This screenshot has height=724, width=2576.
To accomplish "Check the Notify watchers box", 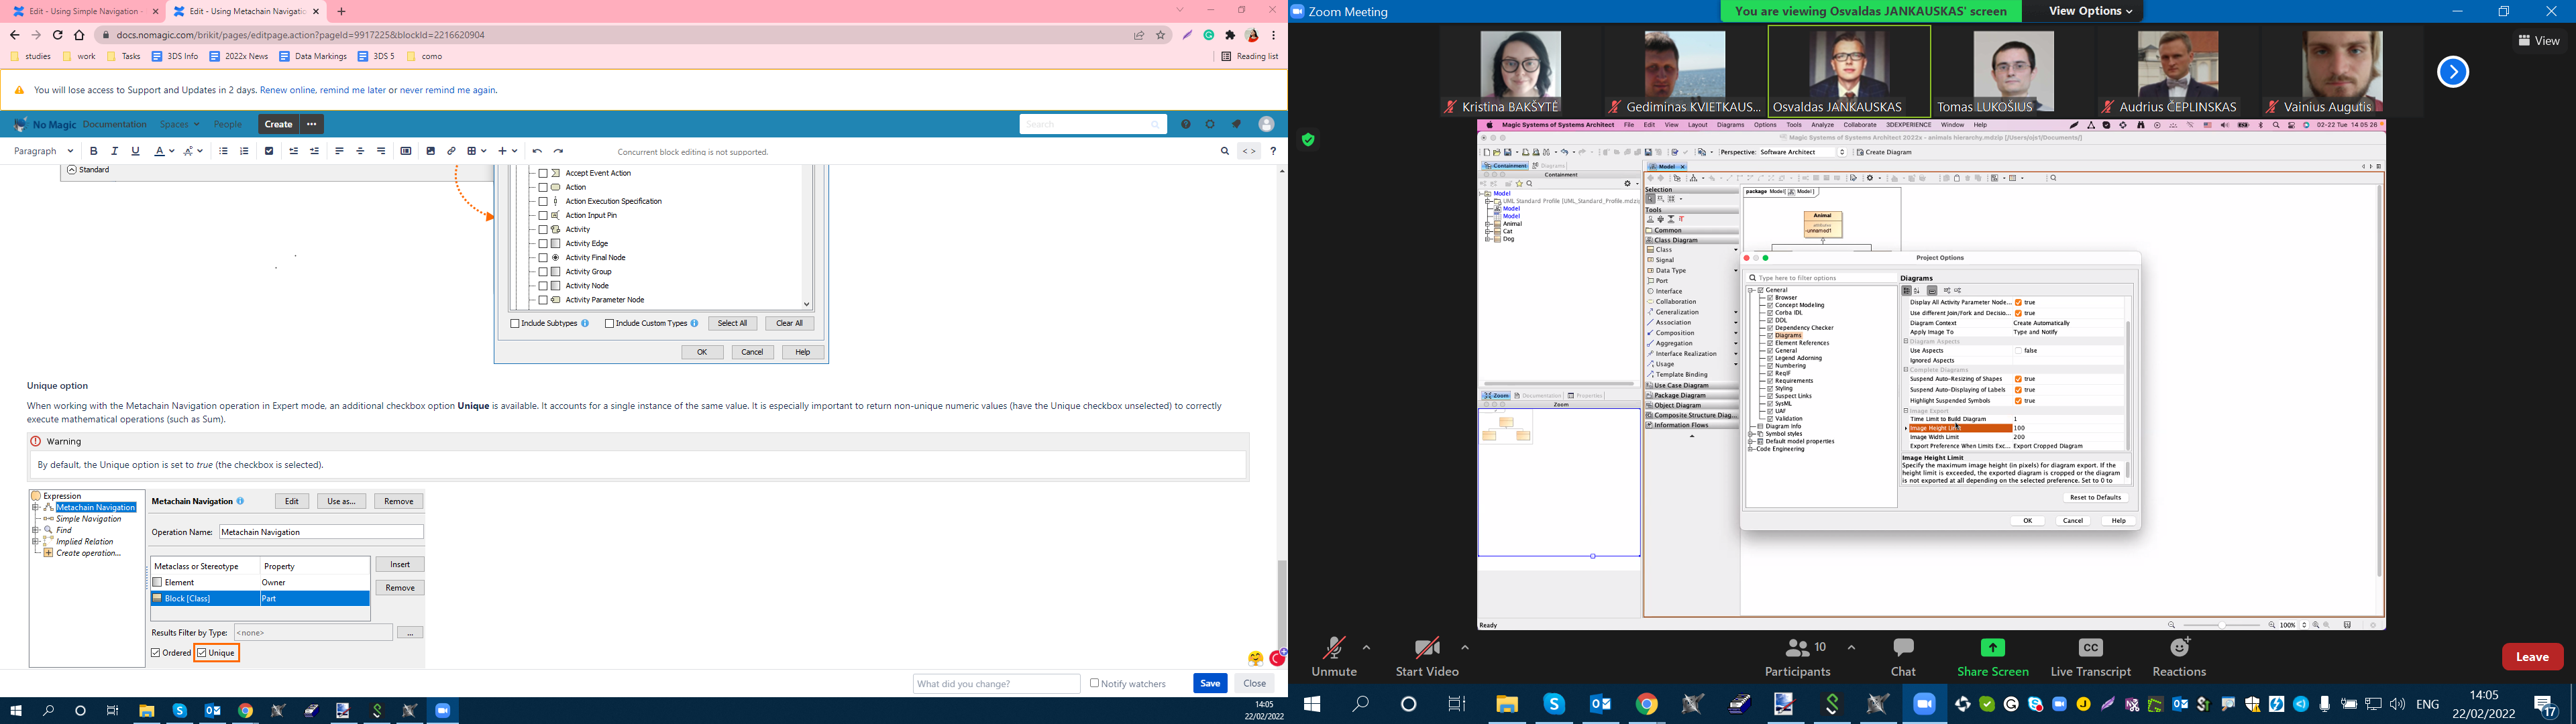I will point(1094,683).
